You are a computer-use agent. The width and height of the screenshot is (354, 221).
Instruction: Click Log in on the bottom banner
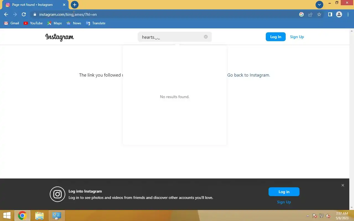click(284, 192)
